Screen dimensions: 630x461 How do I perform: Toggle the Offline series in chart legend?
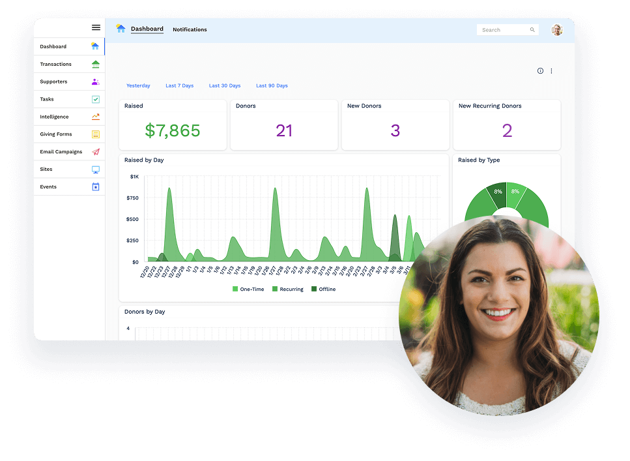pos(323,289)
